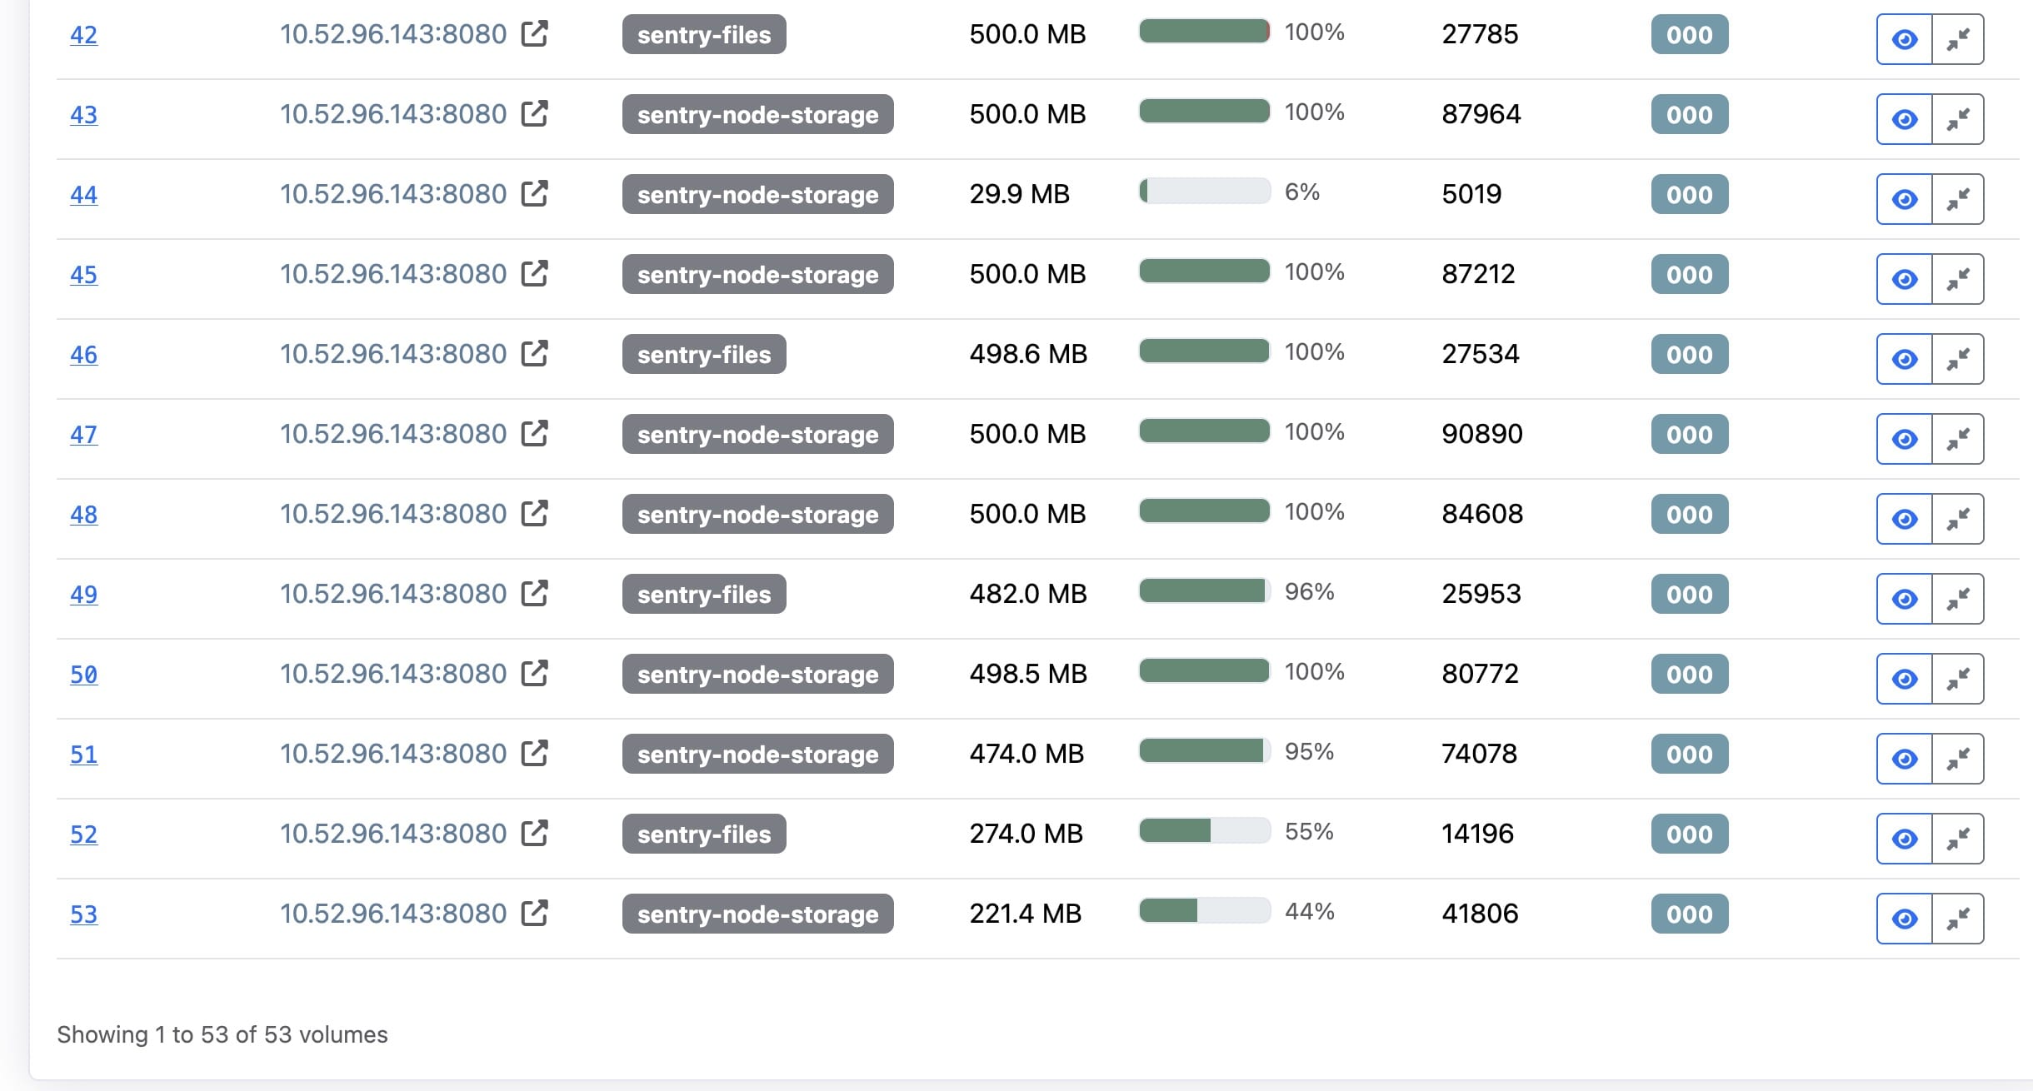Open volume 53 ID link

(83, 914)
